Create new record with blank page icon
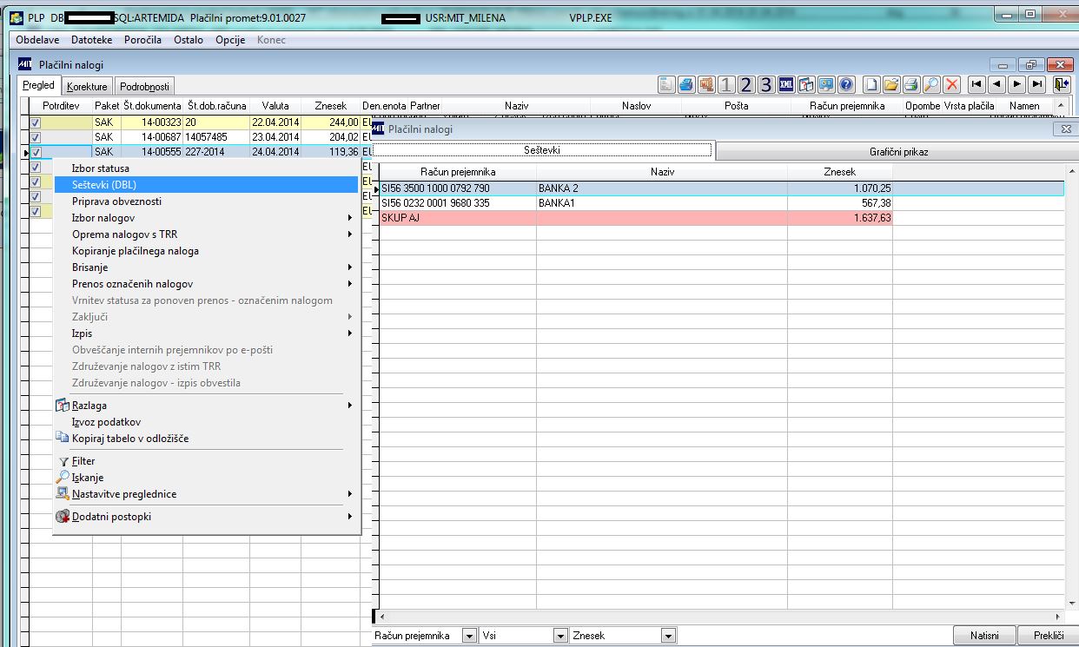Viewport: 1079px width, 647px height. point(871,84)
